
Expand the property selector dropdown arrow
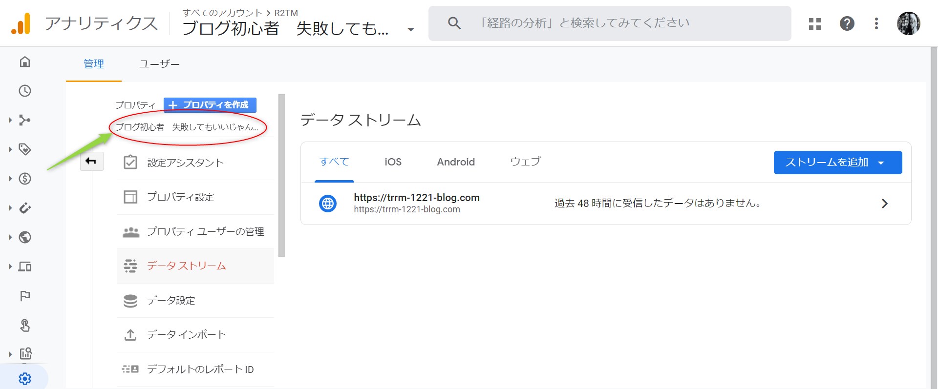410,29
